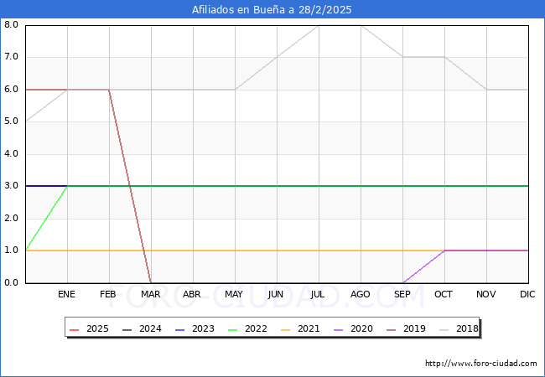Click the 5.0 y-axis value

click(11, 121)
